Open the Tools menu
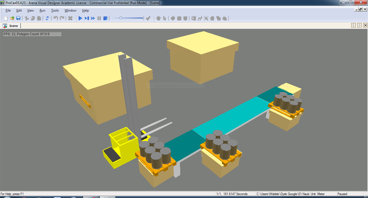The image size is (368, 198). coord(55,10)
